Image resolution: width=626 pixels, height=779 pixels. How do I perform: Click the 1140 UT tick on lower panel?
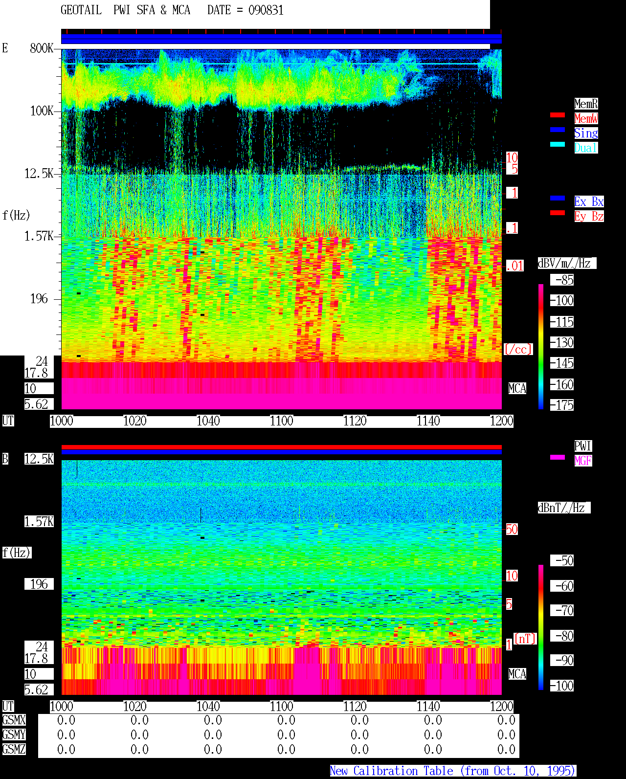click(428, 707)
